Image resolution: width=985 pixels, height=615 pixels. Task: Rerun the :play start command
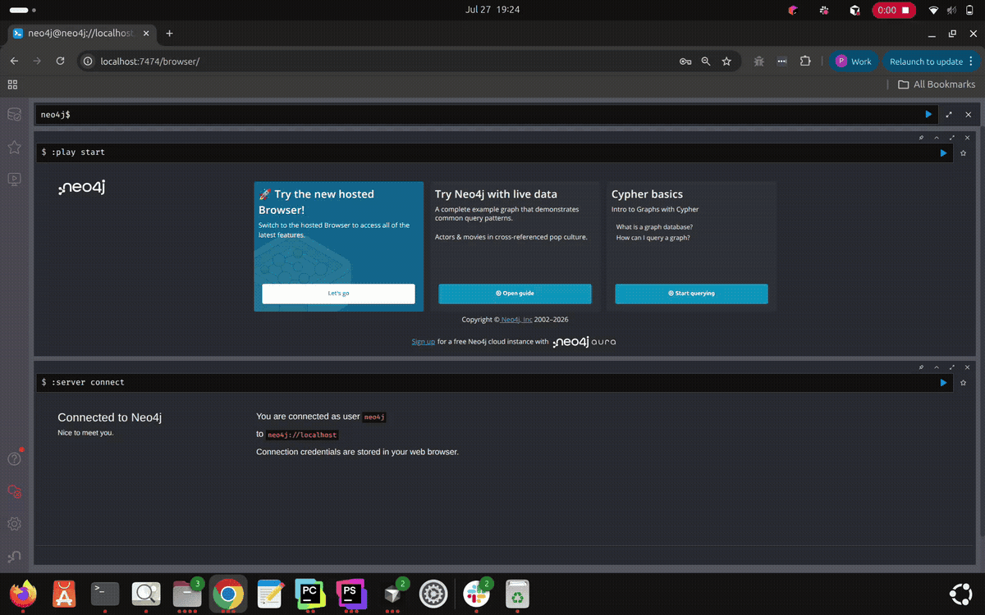(x=943, y=153)
